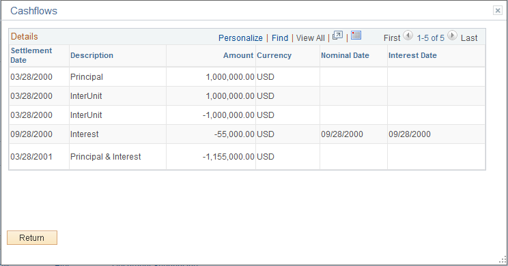This screenshot has width=508, height=266.
Task: Grab the dialog resize handle corner
Action: tap(503, 260)
